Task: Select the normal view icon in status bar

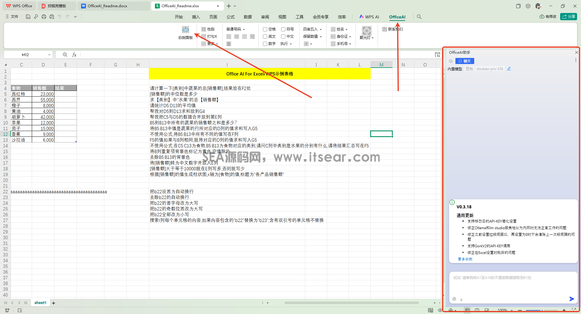Action: tap(467, 310)
